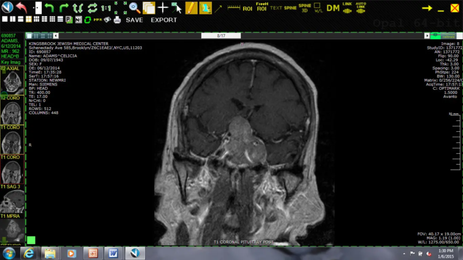Select the 3D cursor pointer tool
This screenshot has height=260, width=463.
pos(177,8)
